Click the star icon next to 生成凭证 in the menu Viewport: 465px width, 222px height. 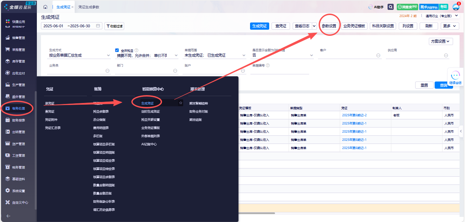pyautogui.click(x=181, y=103)
